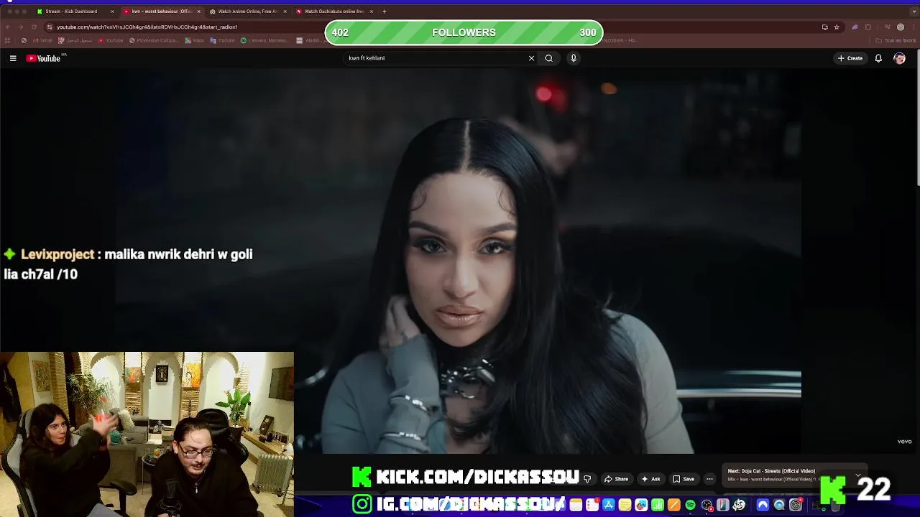Open System Settings from the dock
This screenshot has width=920, height=517.
pos(795,506)
